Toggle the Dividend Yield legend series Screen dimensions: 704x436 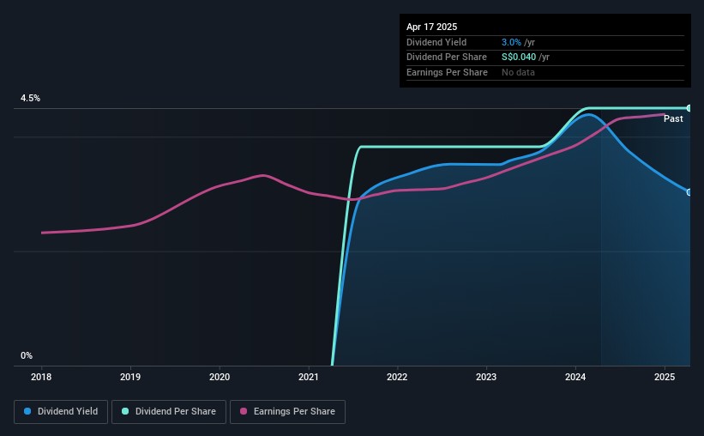click(x=62, y=412)
